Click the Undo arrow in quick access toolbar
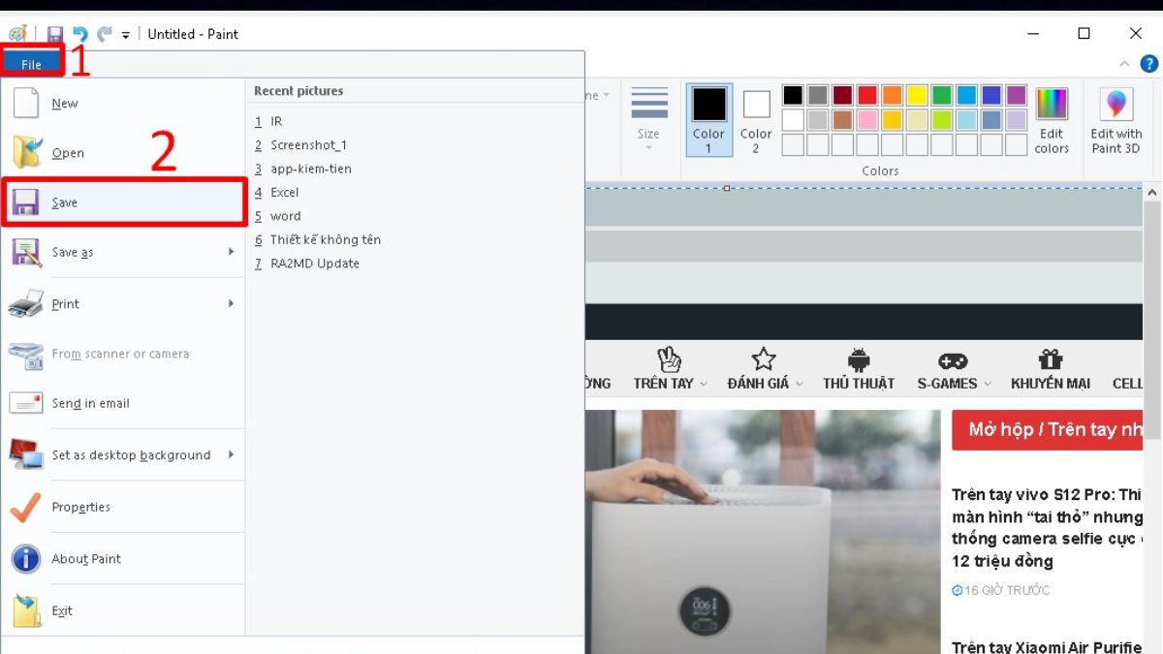The image size is (1163, 654). pyautogui.click(x=79, y=34)
